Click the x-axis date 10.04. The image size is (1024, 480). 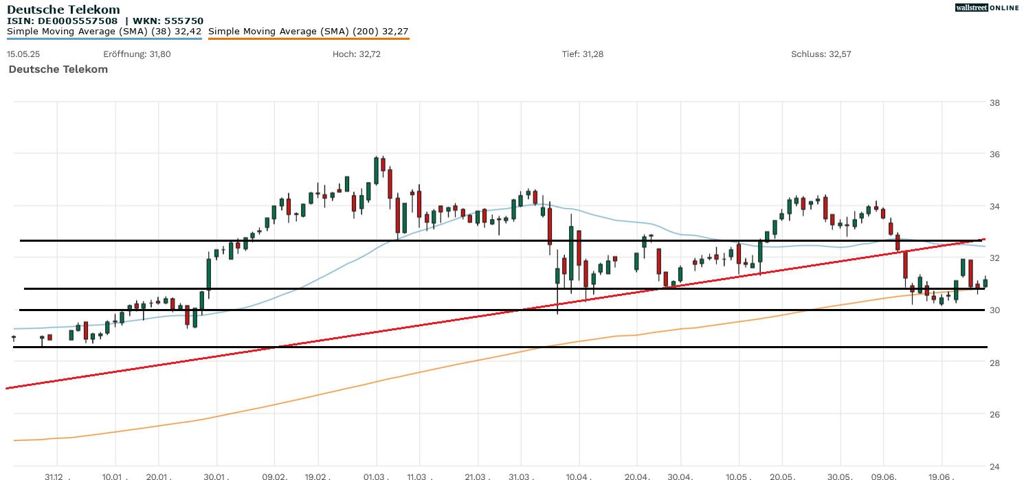[x=580, y=476]
